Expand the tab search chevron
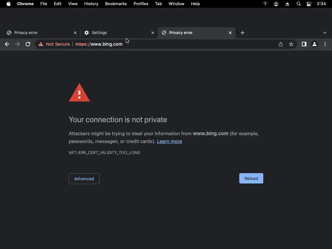Viewport: 332px width, 249px height. (325, 33)
